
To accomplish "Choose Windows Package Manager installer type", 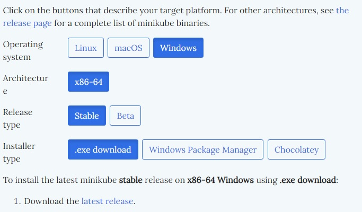I will coord(202,150).
